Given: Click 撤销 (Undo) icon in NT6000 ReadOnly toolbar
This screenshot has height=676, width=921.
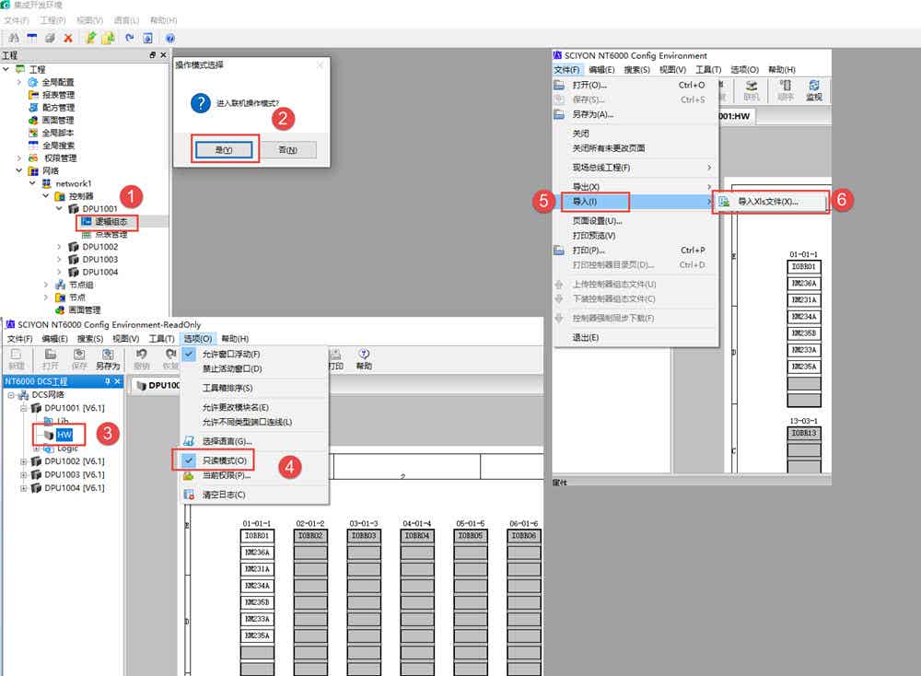Looking at the screenshot, I should (x=142, y=359).
